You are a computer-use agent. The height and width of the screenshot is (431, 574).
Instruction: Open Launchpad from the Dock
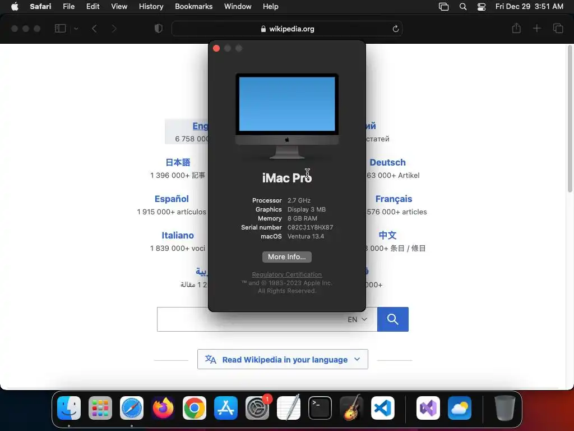[x=100, y=408]
